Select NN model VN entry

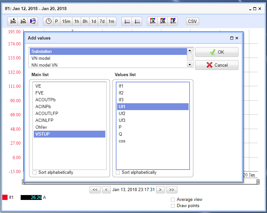pyautogui.click(x=108, y=65)
